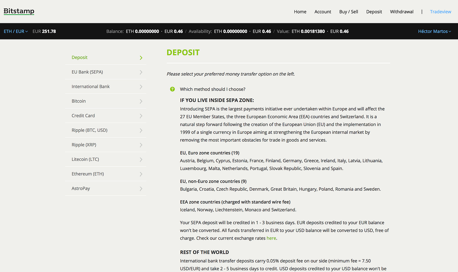Image resolution: width=458 pixels, height=272 pixels.
Task: Click the 'REST OF THE WORLD' heading
Action: (204, 252)
